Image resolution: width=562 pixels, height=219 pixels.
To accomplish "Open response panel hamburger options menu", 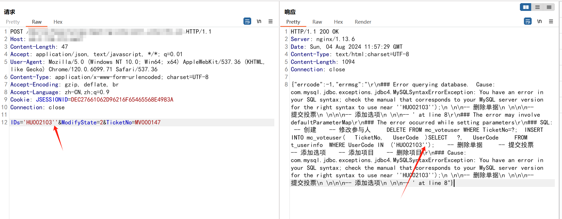I will pos(551,22).
